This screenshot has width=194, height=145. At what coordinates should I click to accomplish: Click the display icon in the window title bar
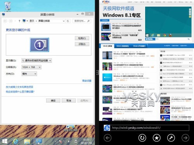3,15
